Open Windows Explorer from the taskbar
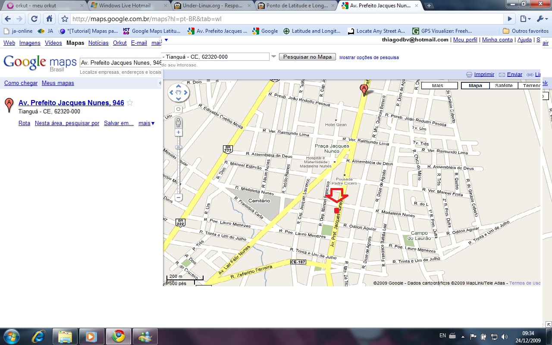The image size is (552, 345). [x=65, y=336]
